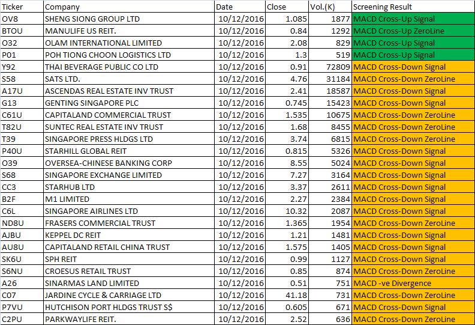Select the Screening Result column header

[413, 7]
